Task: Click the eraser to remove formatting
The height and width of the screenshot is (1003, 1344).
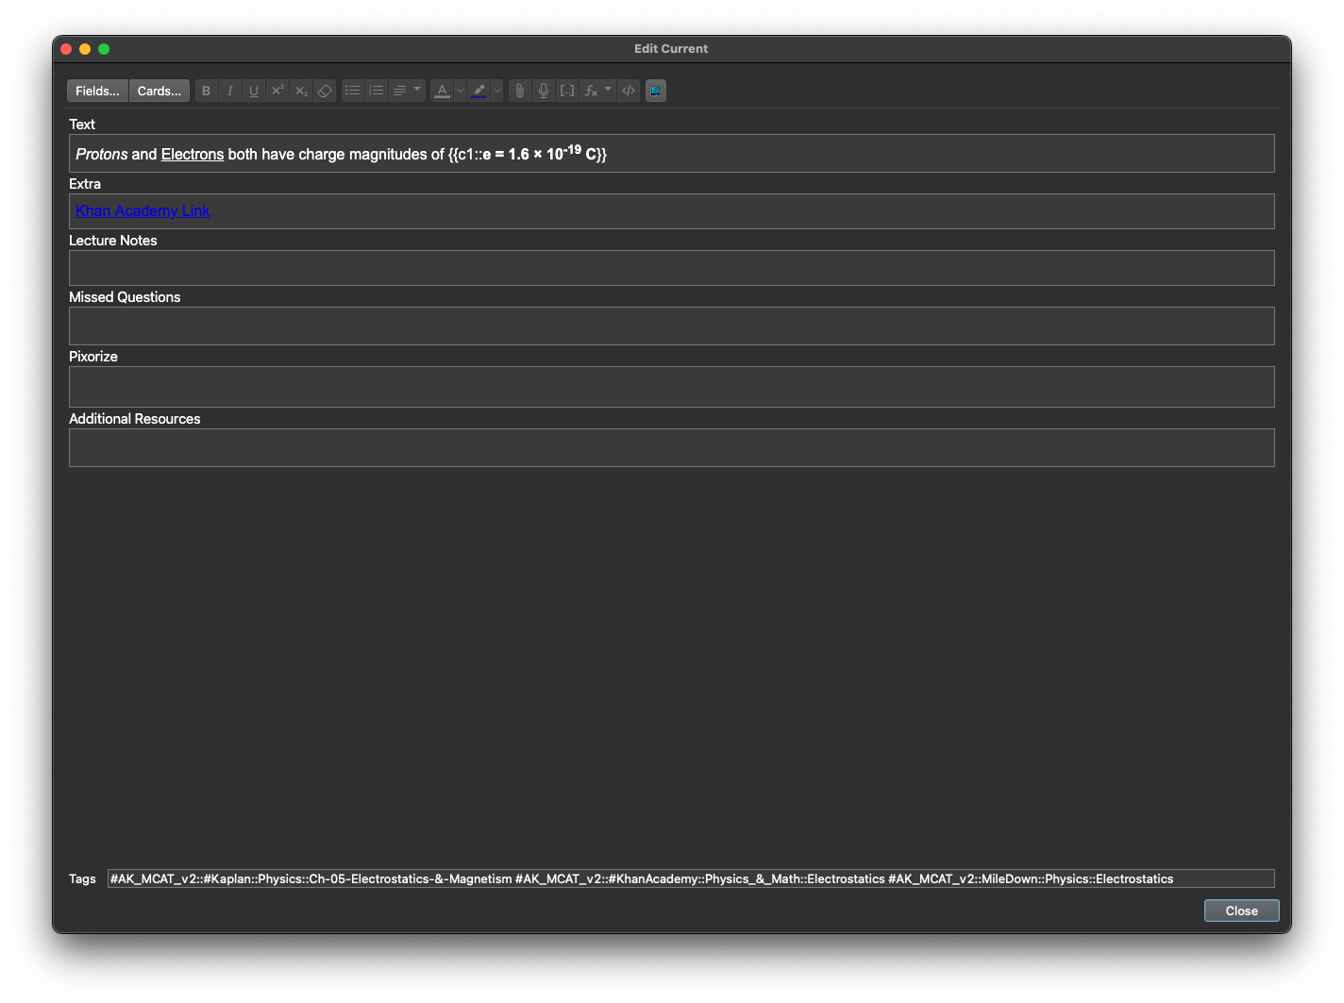Action: [325, 91]
